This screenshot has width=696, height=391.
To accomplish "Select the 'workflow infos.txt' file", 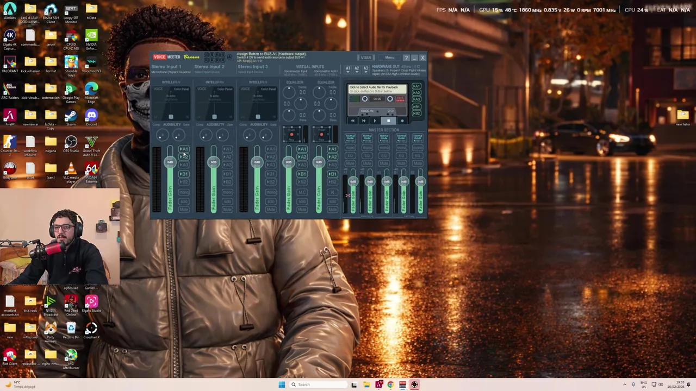I will [30, 146].
